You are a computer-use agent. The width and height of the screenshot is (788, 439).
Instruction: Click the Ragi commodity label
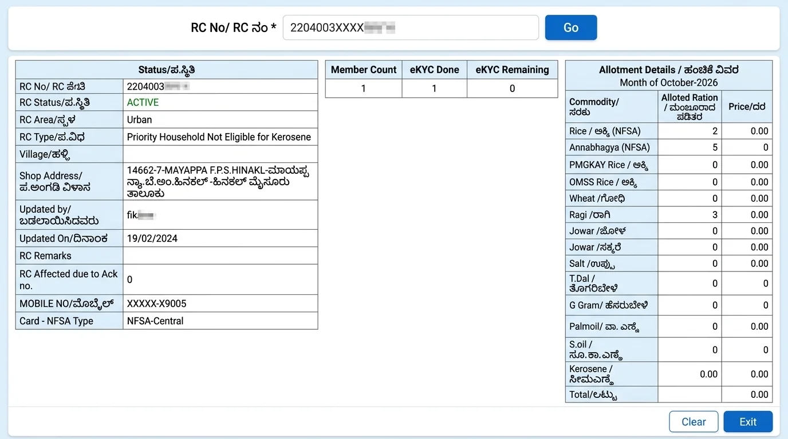coord(590,215)
